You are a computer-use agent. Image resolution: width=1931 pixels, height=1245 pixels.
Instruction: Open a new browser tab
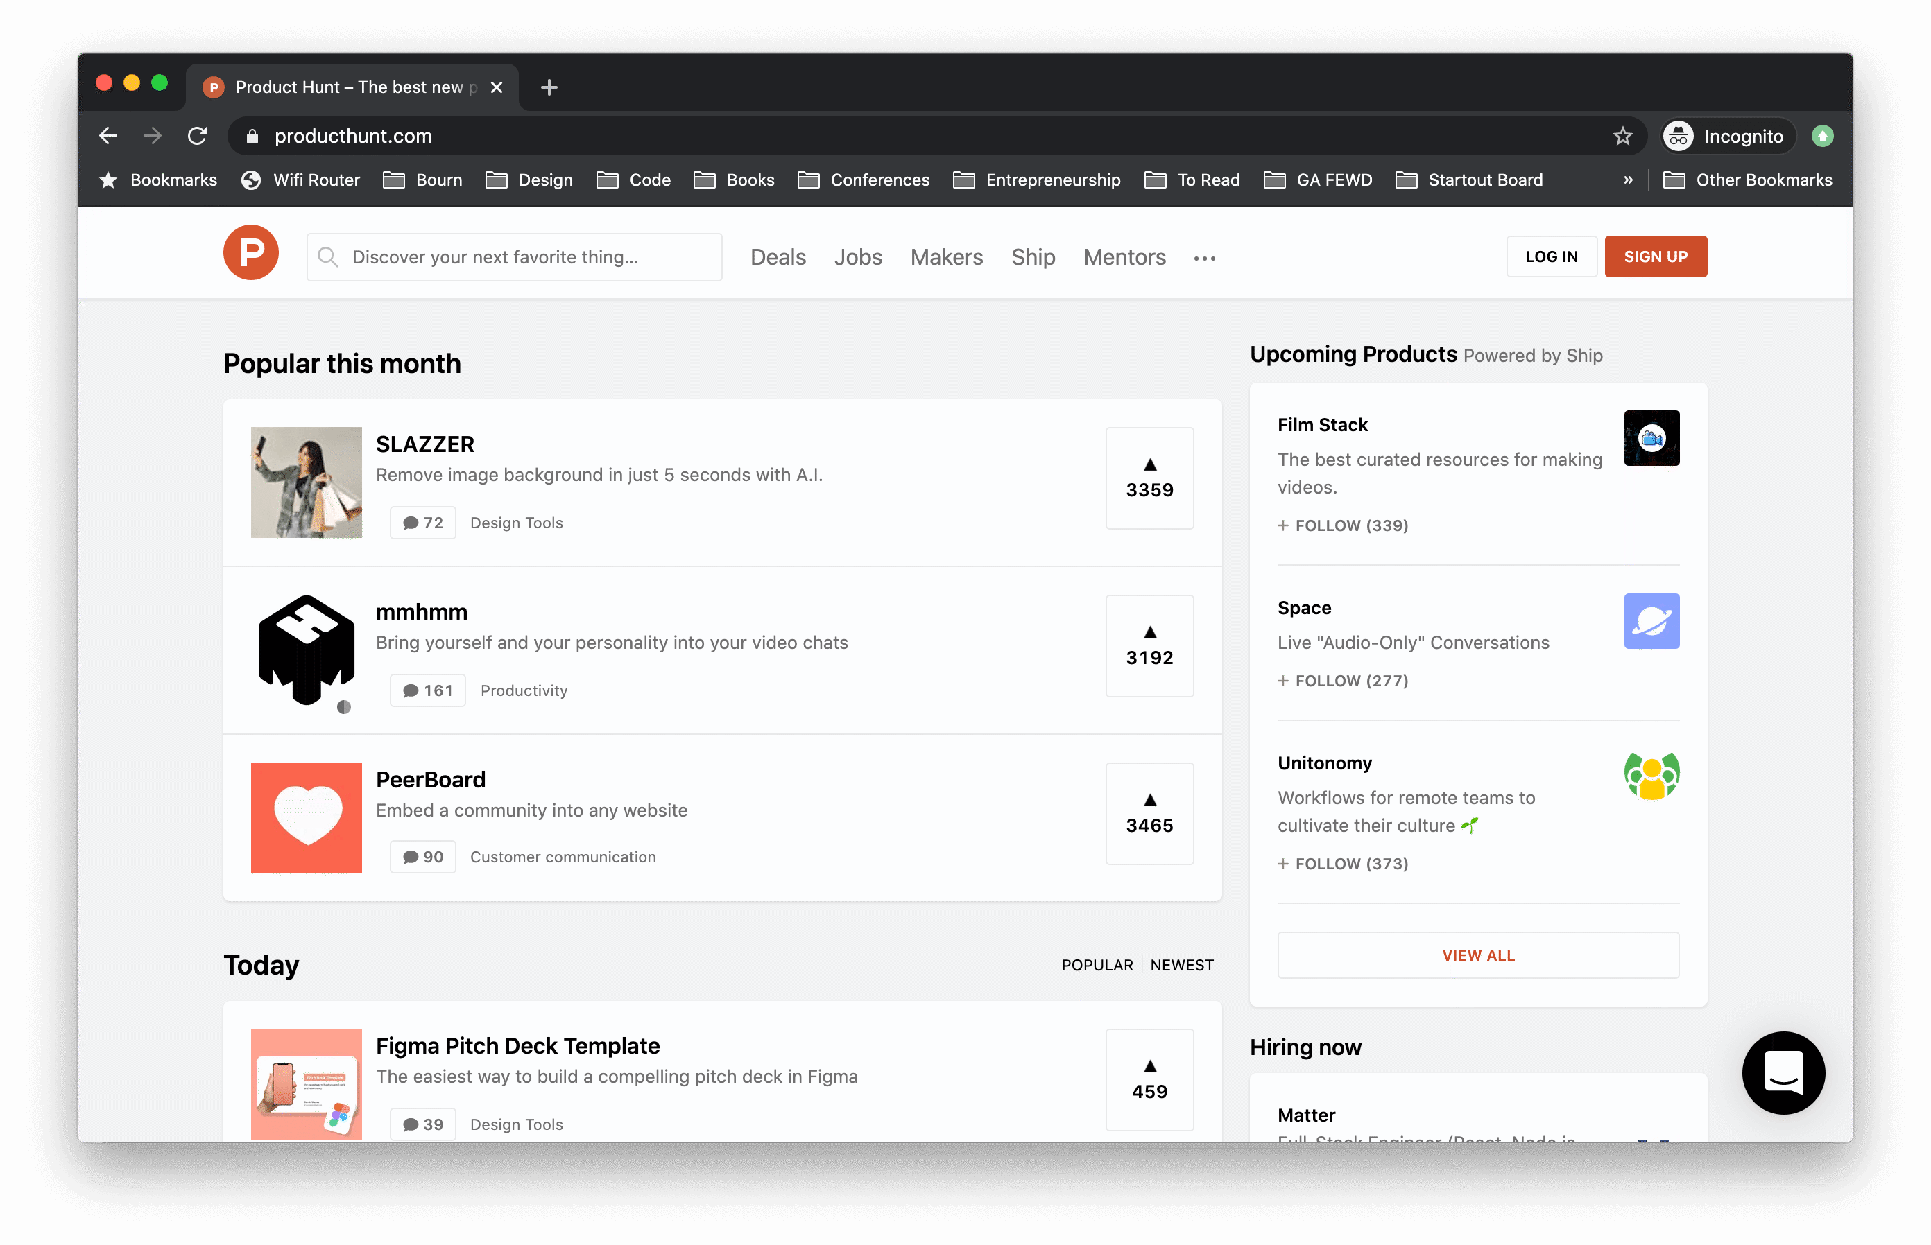(x=549, y=87)
